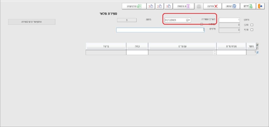
Task: Click the חדש (new) button
Action: pyautogui.click(x=248, y=6)
